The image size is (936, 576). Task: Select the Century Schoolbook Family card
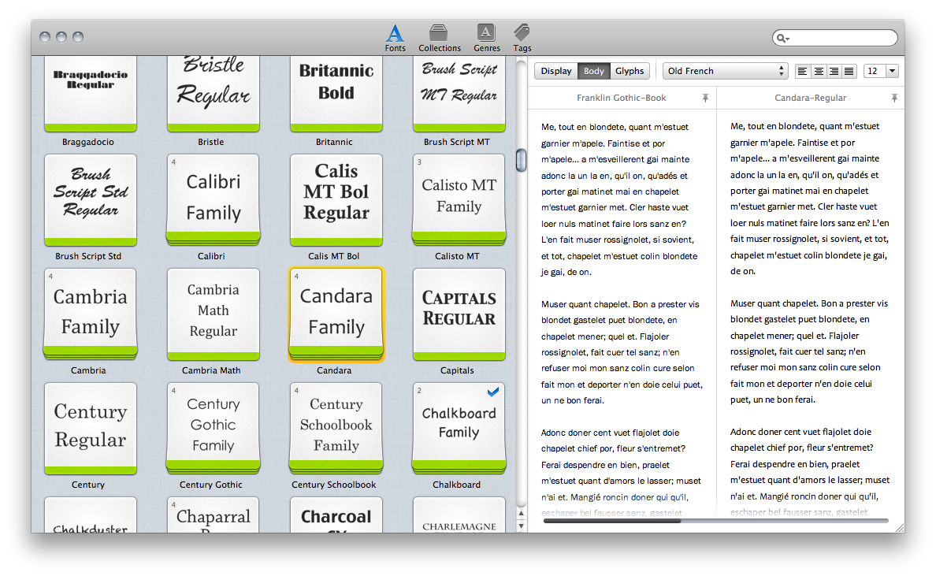click(336, 429)
